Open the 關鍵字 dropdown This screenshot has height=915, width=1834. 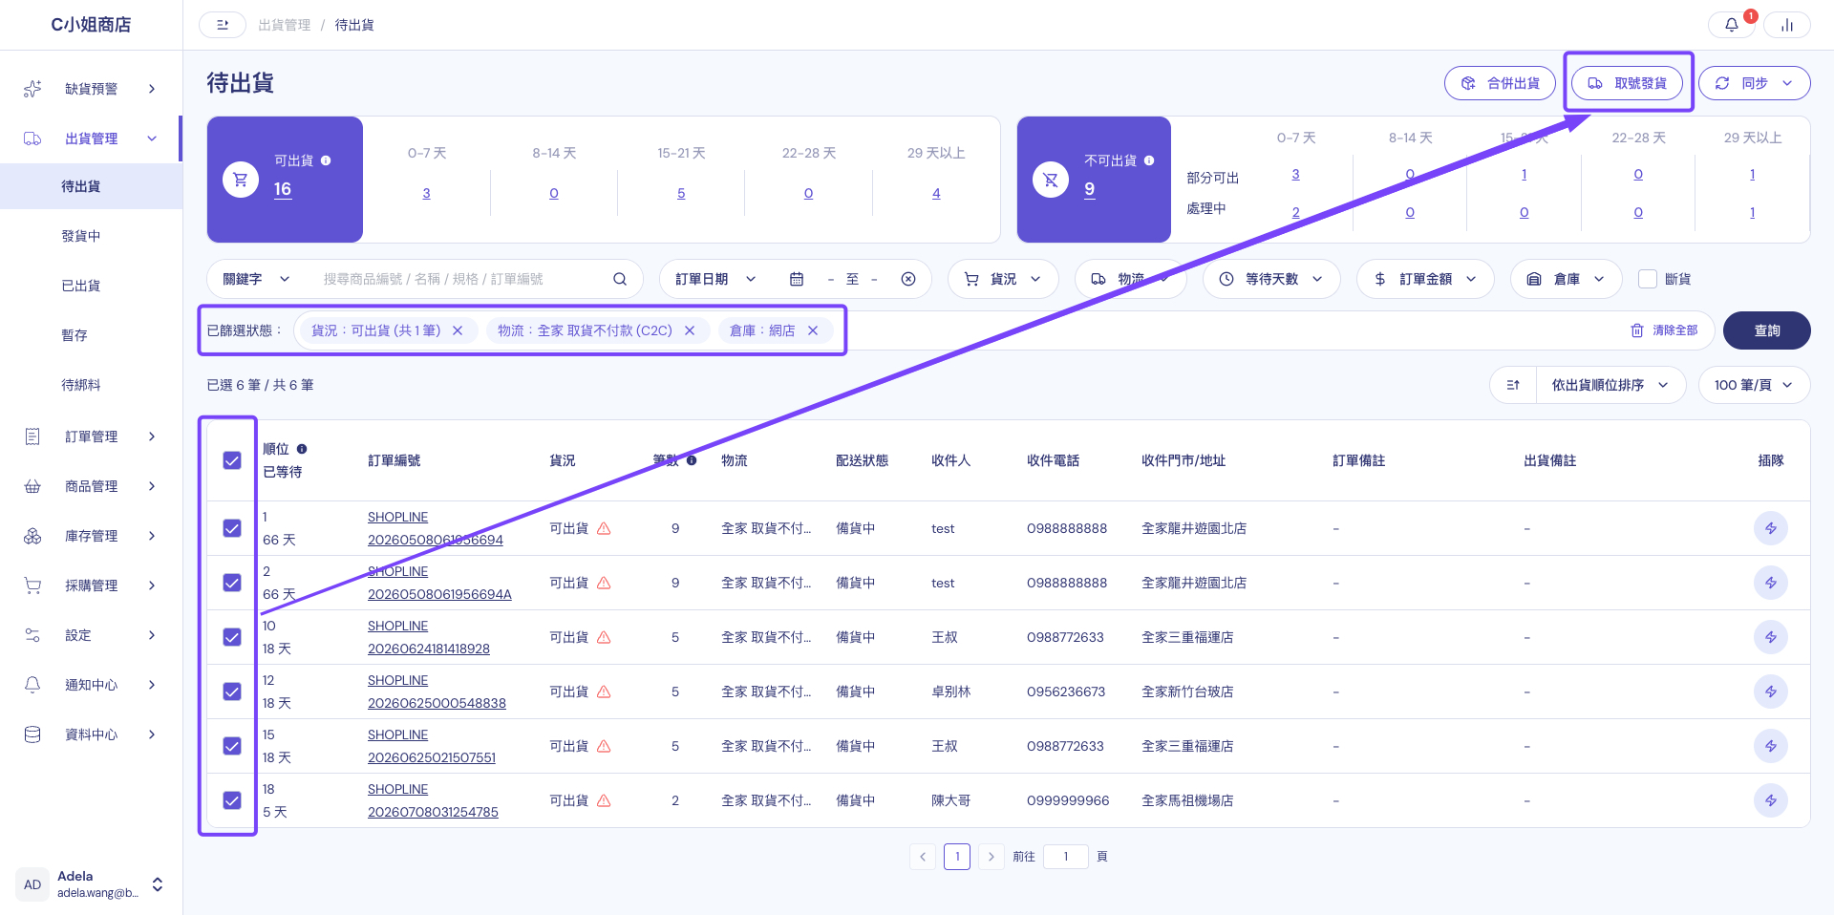coord(256,279)
